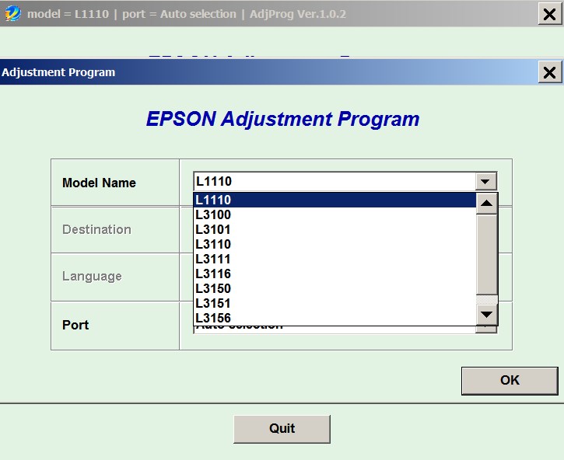
Task: Select L1110 in the model list
Action: pos(335,200)
